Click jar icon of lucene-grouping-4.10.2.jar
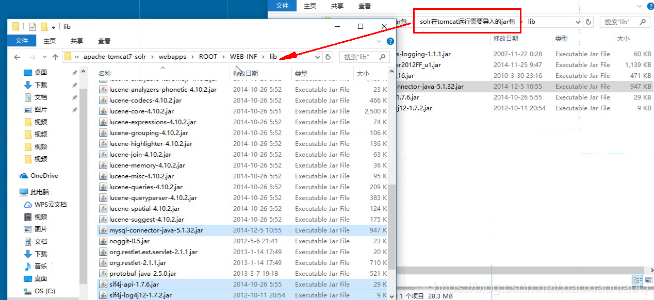 [103, 133]
